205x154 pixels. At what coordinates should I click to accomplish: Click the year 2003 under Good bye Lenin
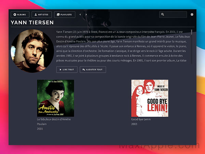coord(134,124)
